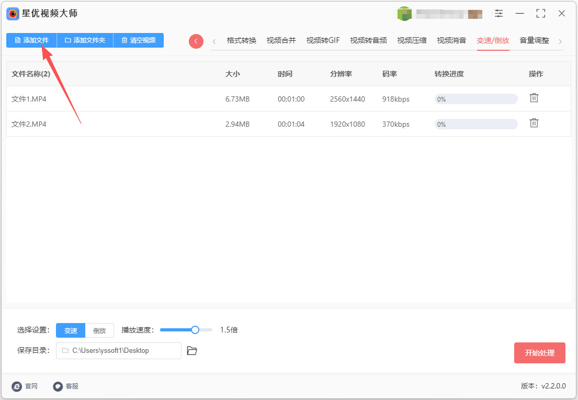Select the 倒放 mode option

tap(99, 330)
